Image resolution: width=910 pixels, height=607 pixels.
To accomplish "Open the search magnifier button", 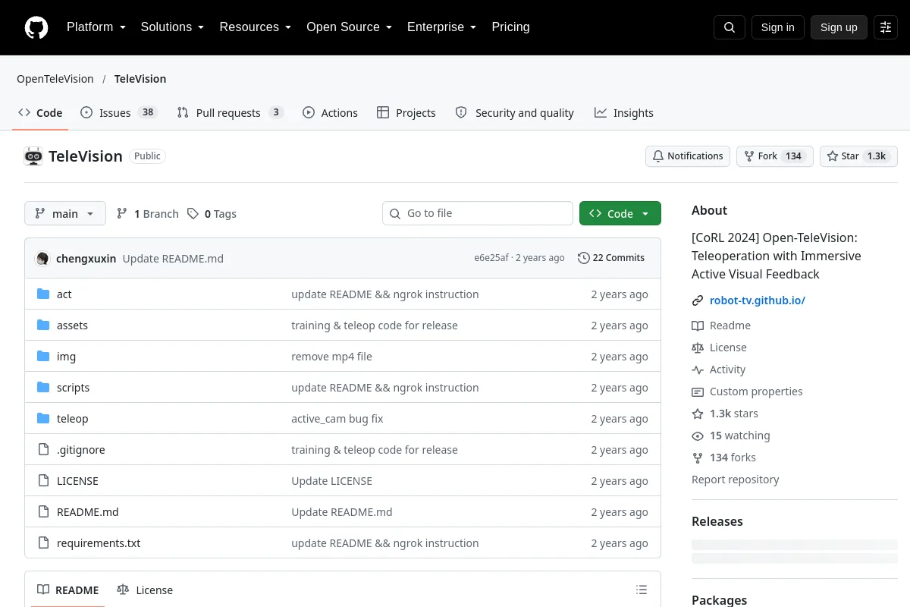I will coord(730,27).
